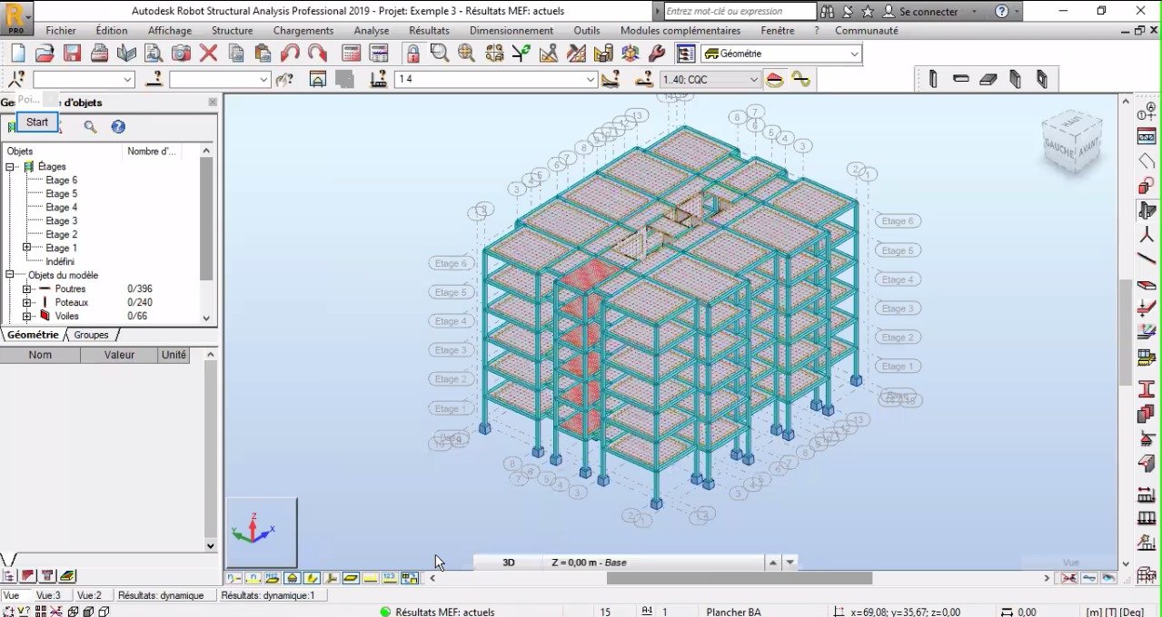Image resolution: width=1162 pixels, height=617 pixels.
Task: Click the Save project floppy disk icon
Action: (x=72, y=53)
